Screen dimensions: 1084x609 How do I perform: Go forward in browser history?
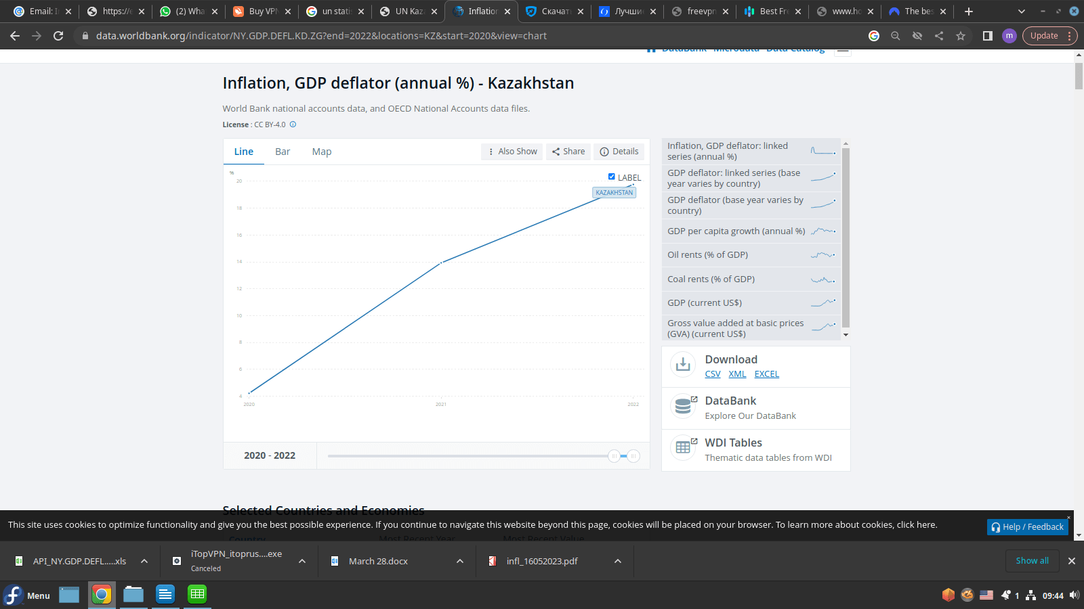pos(37,36)
